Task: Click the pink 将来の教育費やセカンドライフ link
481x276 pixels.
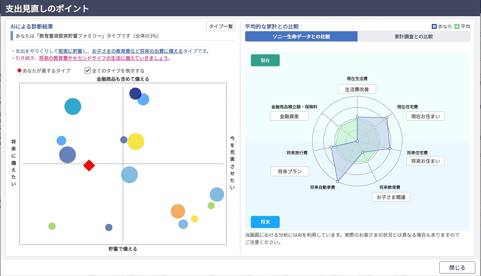Action: coord(103,58)
